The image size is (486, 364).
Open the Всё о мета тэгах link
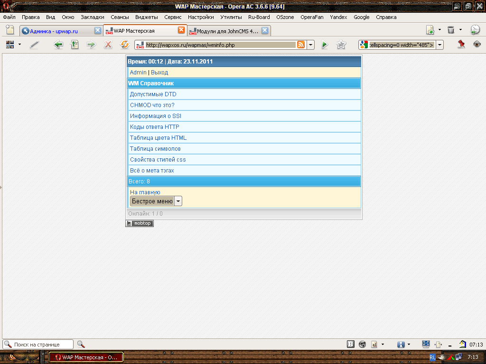tap(152, 171)
